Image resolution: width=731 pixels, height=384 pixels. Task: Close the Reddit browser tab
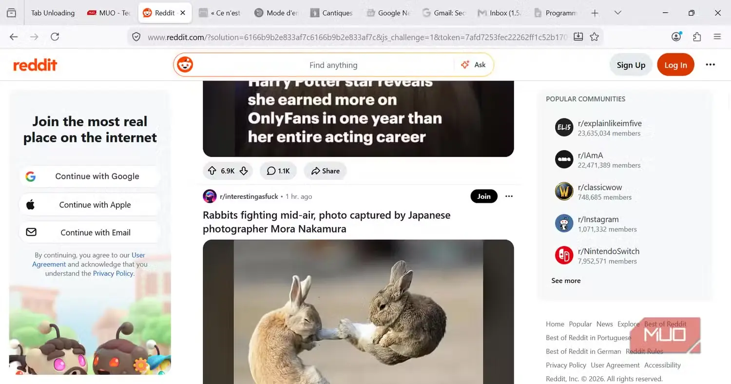tap(183, 13)
